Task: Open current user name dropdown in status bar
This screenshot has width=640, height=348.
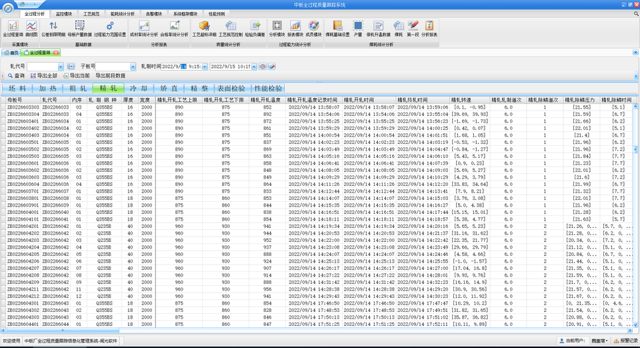Action: (599, 341)
